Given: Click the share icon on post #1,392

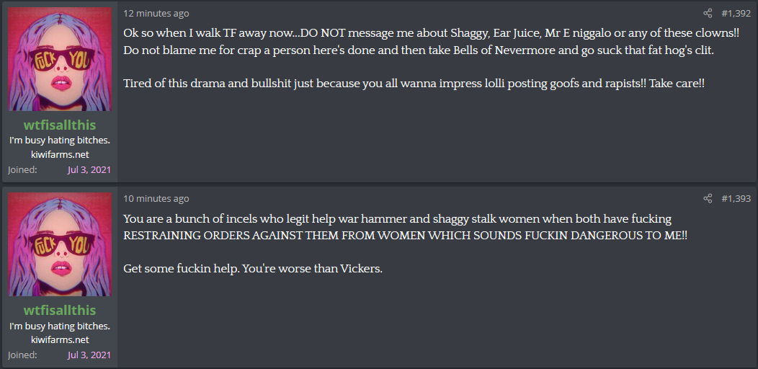Looking at the screenshot, I should pyautogui.click(x=708, y=14).
